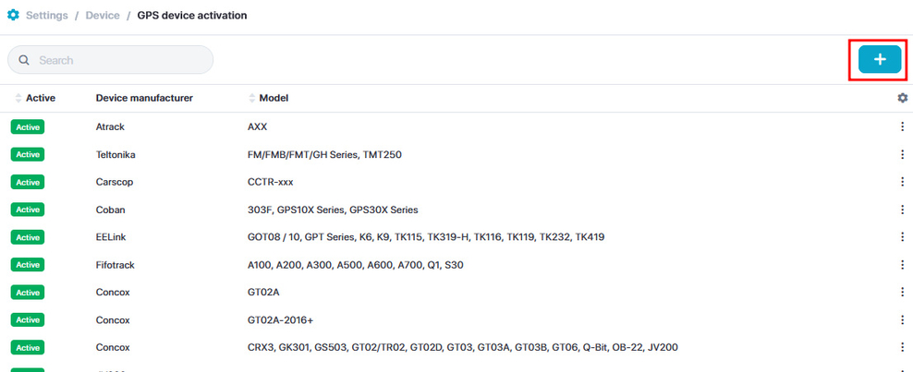The width and height of the screenshot is (913, 372).
Task: Go to Device in breadcrumb
Action: [103, 16]
